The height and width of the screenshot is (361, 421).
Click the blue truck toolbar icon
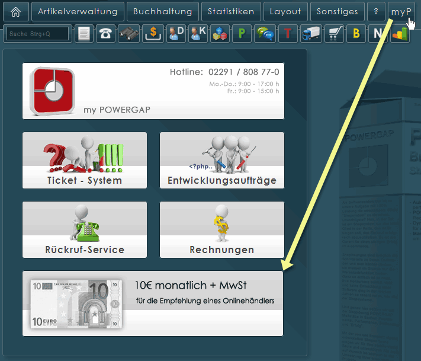pyautogui.click(x=311, y=34)
